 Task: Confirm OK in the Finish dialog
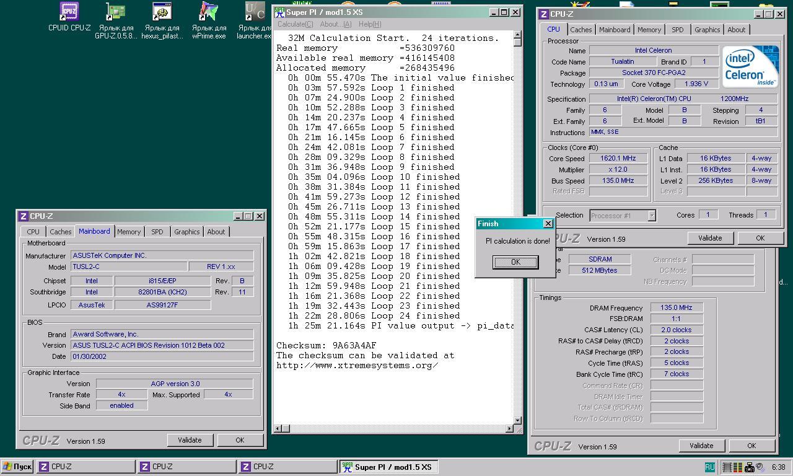pyautogui.click(x=515, y=262)
